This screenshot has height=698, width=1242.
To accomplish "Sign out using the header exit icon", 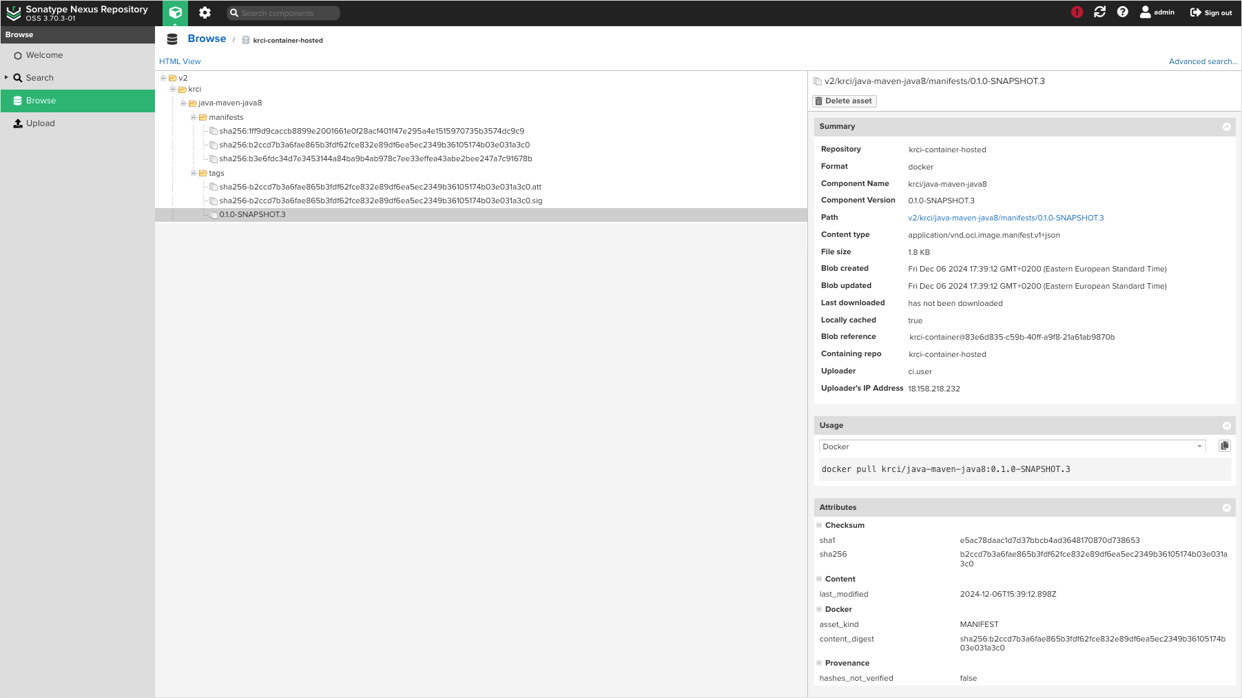I will [1194, 12].
